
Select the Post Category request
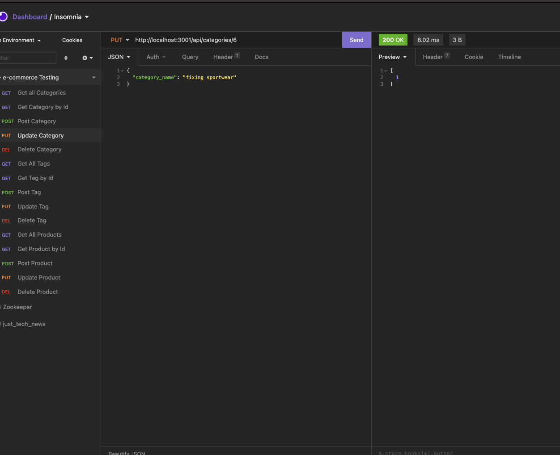pos(50,121)
